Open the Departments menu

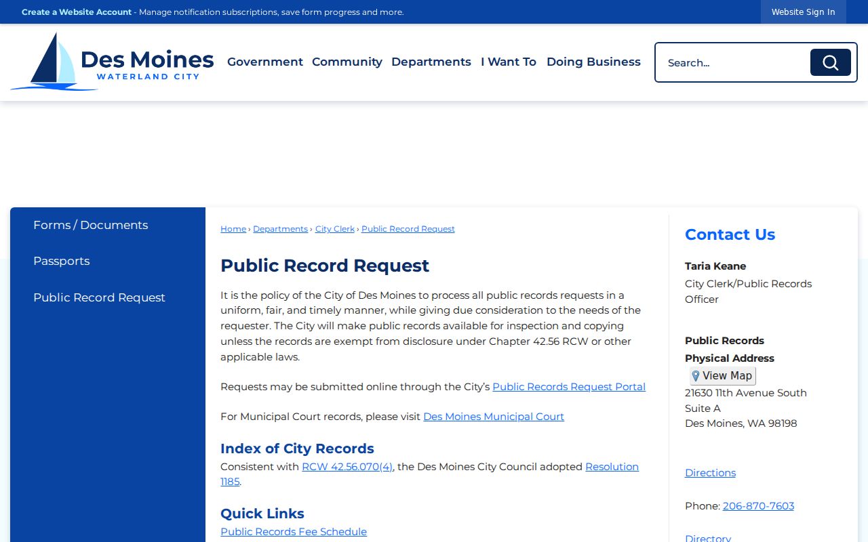tap(431, 62)
